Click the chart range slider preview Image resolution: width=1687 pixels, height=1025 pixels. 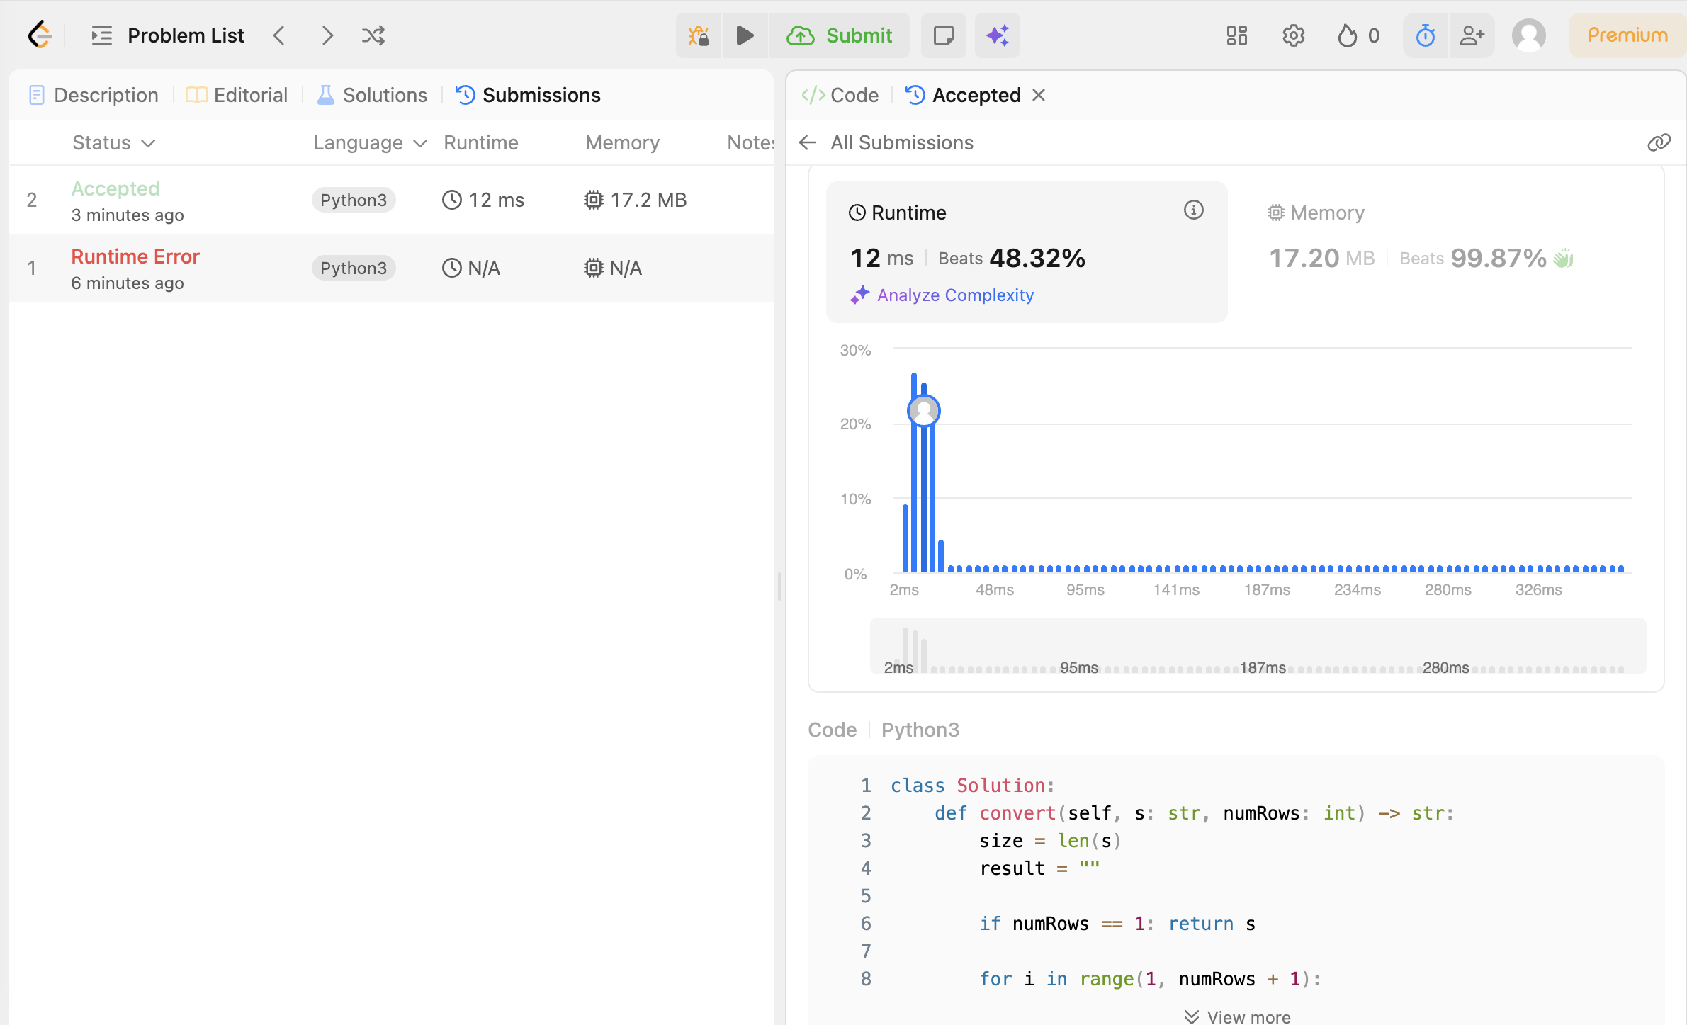(1258, 646)
